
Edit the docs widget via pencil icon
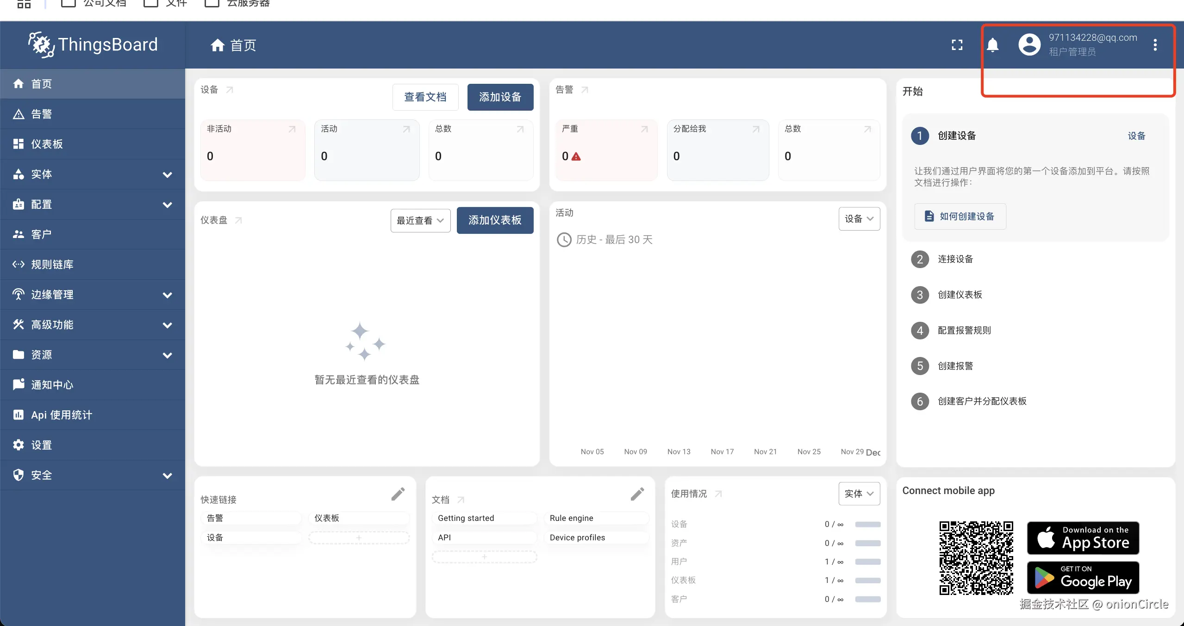pyautogui.click(x=637, y=494)
